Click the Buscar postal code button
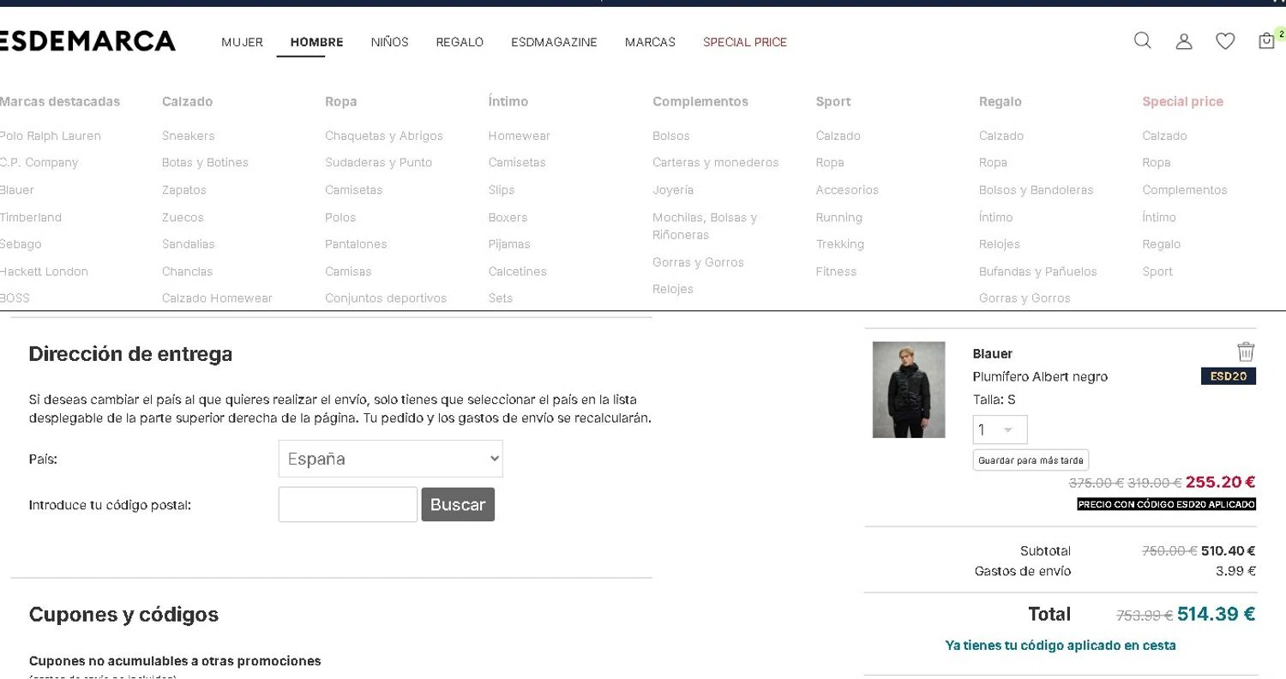The image size is (1286, 679). click(x=458, y=504)
